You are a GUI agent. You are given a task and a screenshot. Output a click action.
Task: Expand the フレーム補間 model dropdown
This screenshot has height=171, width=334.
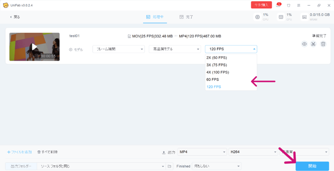[118, 49]
